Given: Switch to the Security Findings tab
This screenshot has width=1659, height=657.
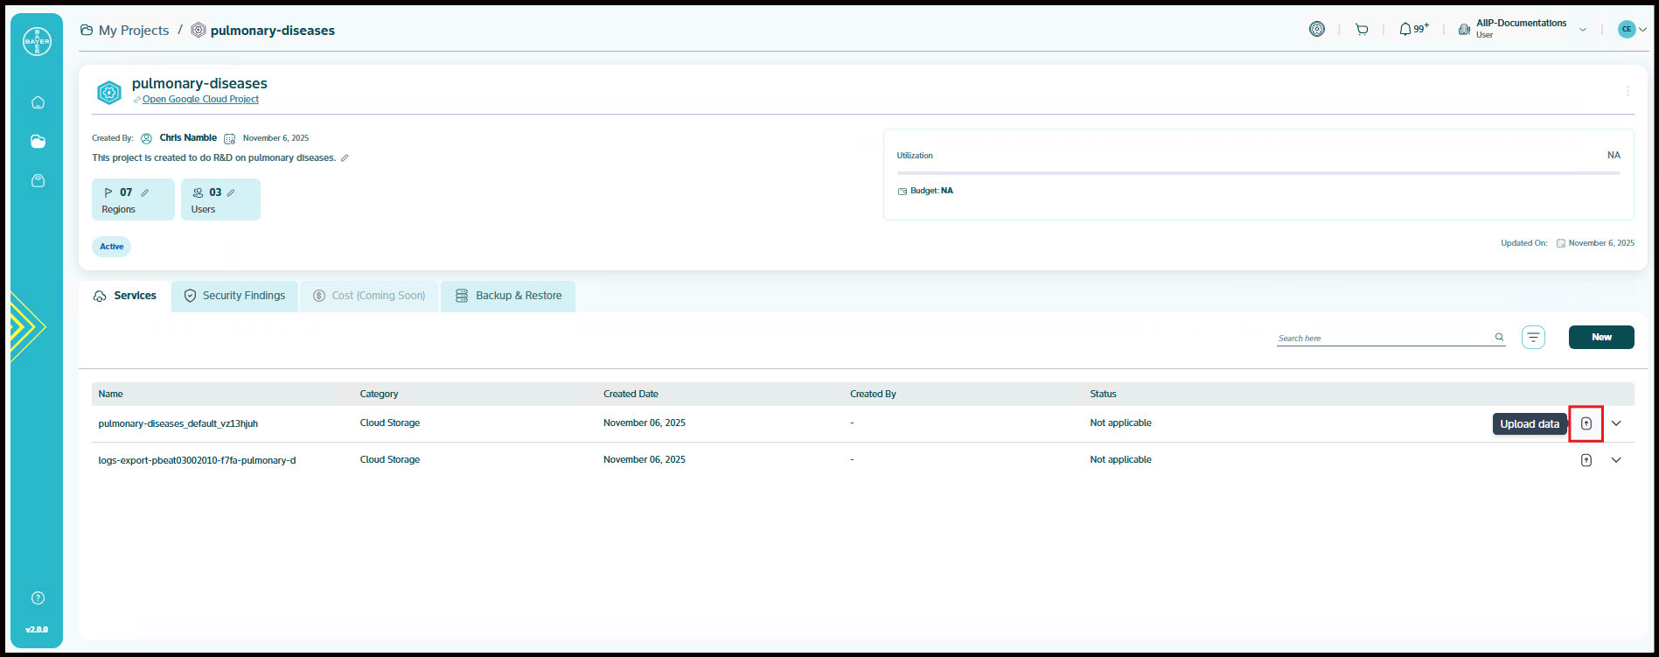Looking at the screenshot, I should pyautogui.click(x=234, y=296).
